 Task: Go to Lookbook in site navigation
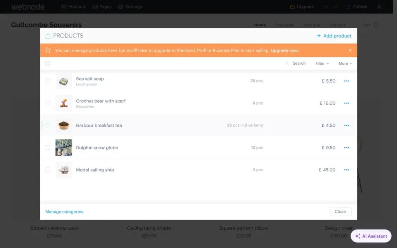(285, 25)
